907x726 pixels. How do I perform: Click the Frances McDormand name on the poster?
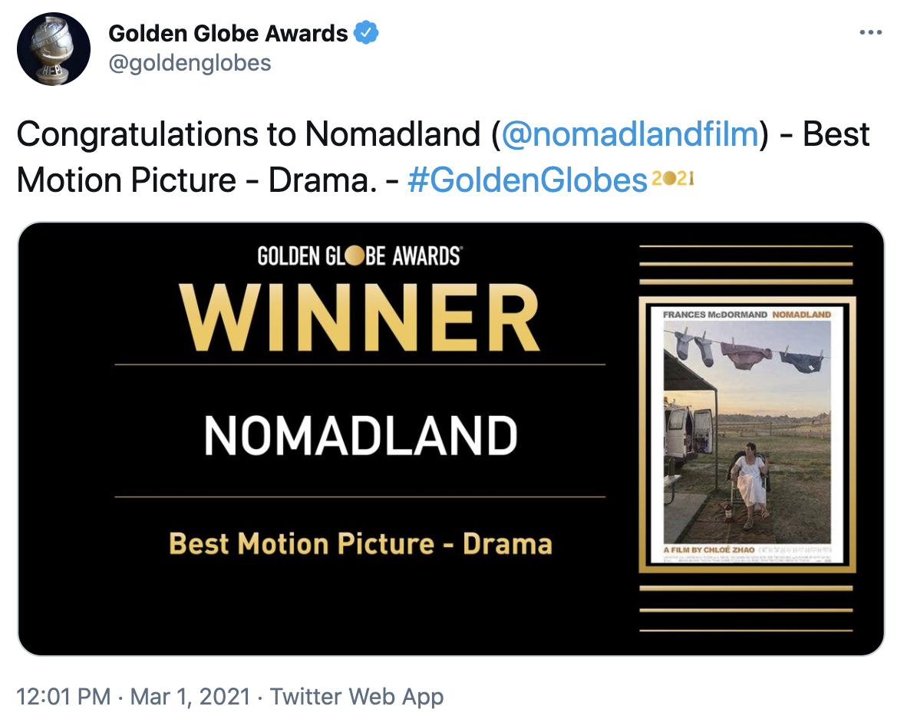[x=714, y=315]
